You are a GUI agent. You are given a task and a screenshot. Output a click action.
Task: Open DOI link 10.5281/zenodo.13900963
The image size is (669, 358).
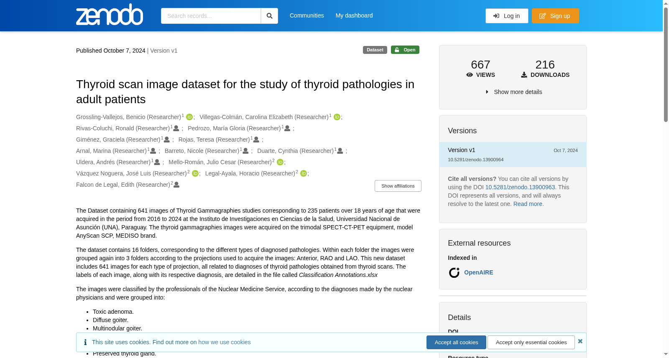(520, 187)
